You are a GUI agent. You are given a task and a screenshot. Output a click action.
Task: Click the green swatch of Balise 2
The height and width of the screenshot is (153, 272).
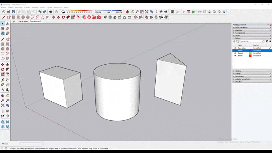[x=250, y=53]
